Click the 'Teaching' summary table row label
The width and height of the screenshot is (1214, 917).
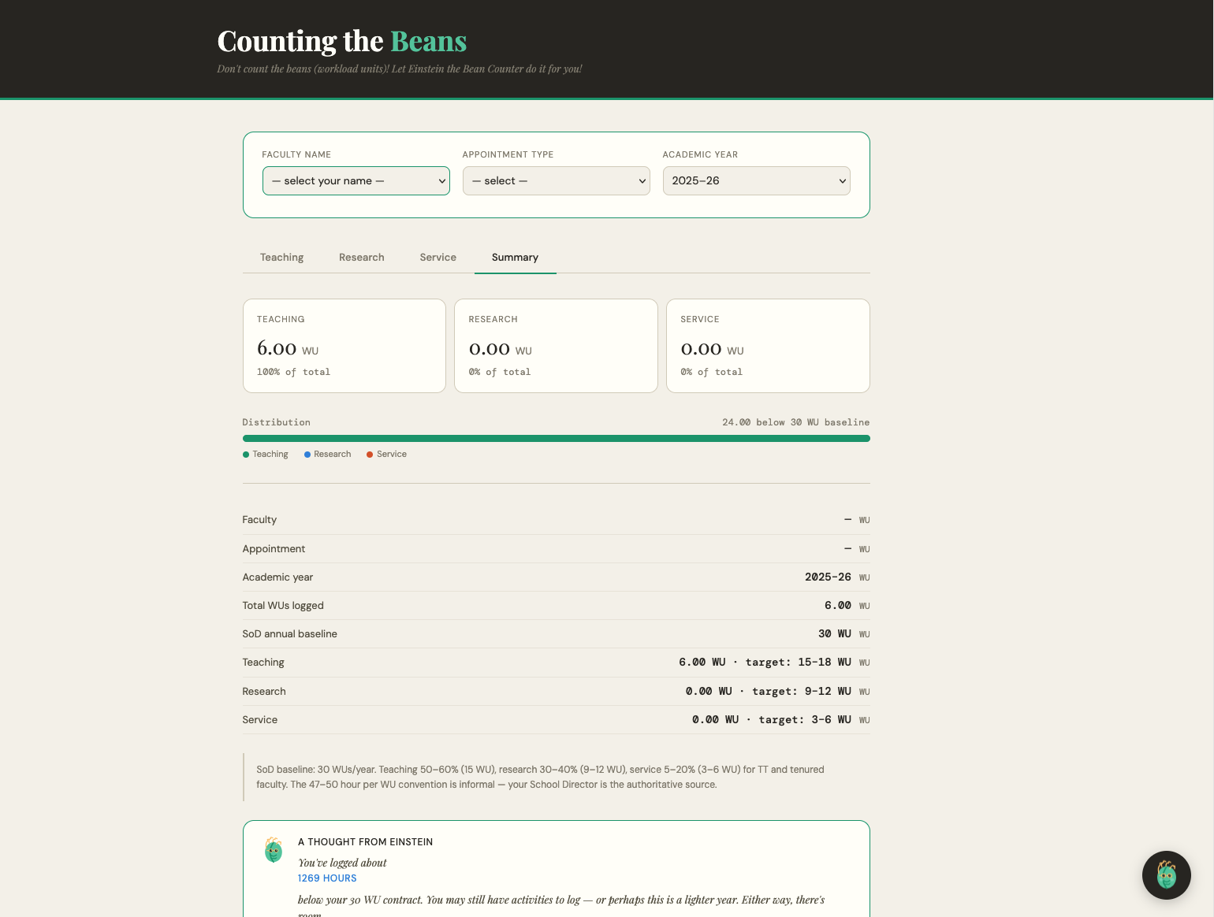click(x=263, y=663)
